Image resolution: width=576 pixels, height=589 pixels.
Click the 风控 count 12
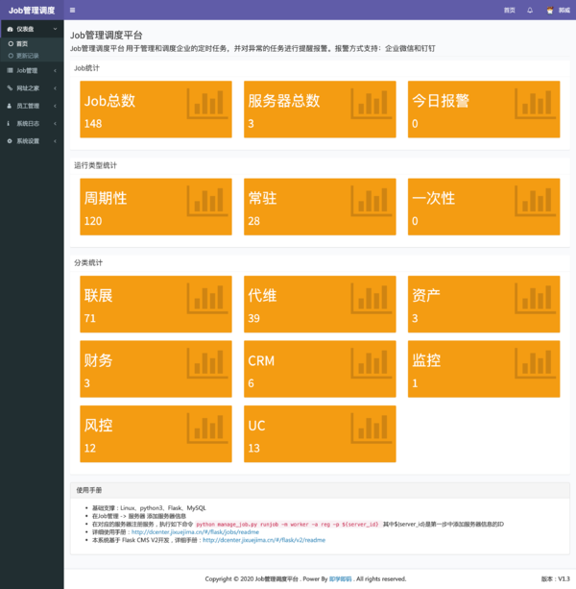[x=90, y=448]
